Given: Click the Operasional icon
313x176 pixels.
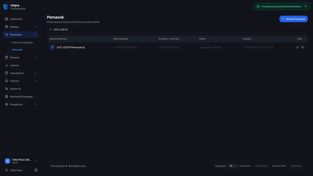Looking at the screenshot, I should tap(7, 73).
